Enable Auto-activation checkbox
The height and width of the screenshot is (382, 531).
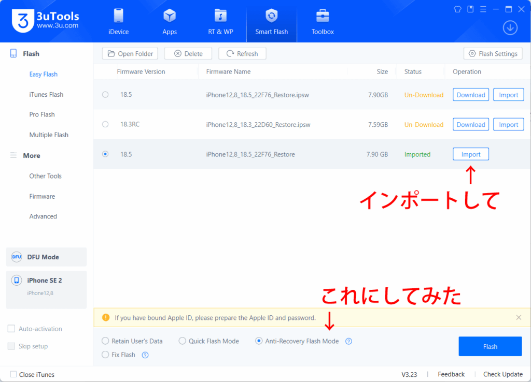coord(11,329)
